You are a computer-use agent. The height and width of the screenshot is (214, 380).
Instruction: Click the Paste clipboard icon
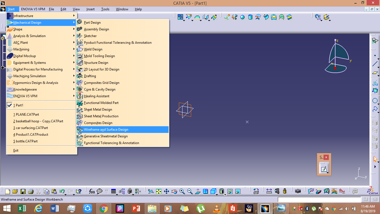coord(54,191)
